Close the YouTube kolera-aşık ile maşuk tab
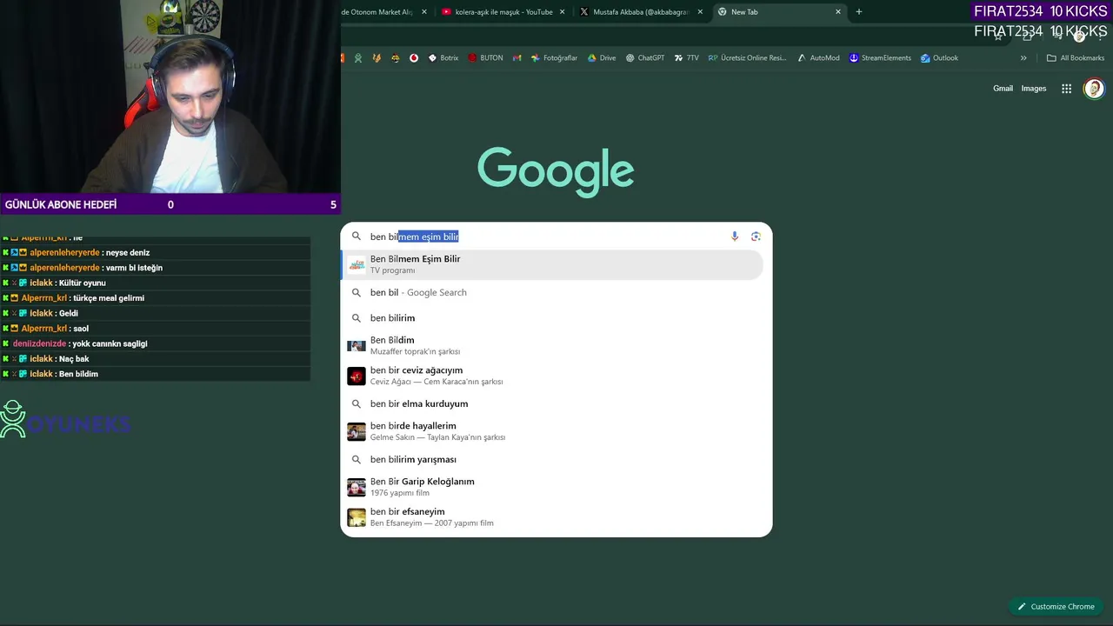Viewport: 1113px width, 626px height. [562, 12]
